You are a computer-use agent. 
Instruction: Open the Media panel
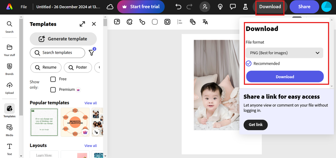[9, 130]
